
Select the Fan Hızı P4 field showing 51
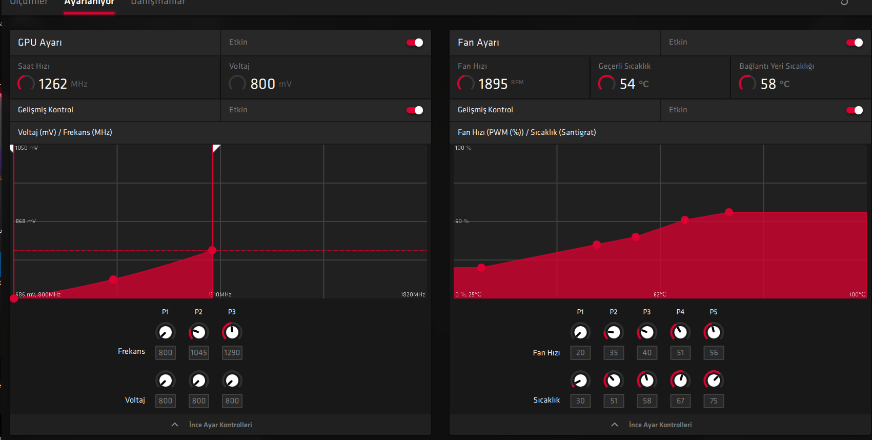[680, 353]
